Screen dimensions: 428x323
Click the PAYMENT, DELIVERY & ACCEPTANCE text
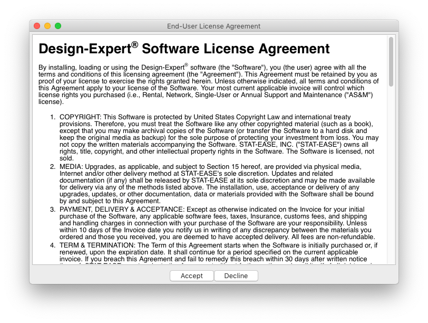coord(217,223)
